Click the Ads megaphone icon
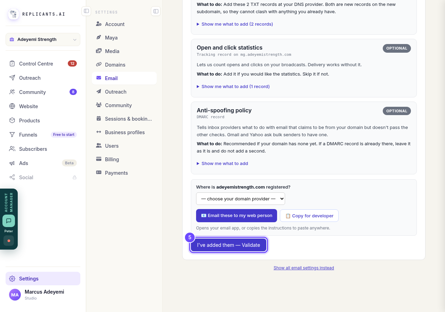Screen dimensions: 445x312 [x=12, y=163]
